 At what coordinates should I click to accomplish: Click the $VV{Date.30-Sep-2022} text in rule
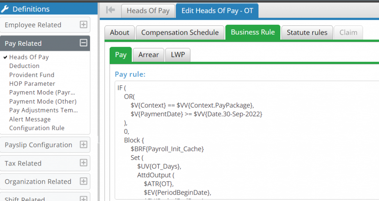point(228,114)
